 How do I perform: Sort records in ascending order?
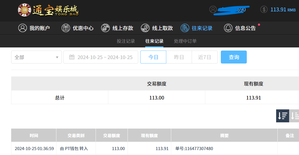(x=294, y=116)
